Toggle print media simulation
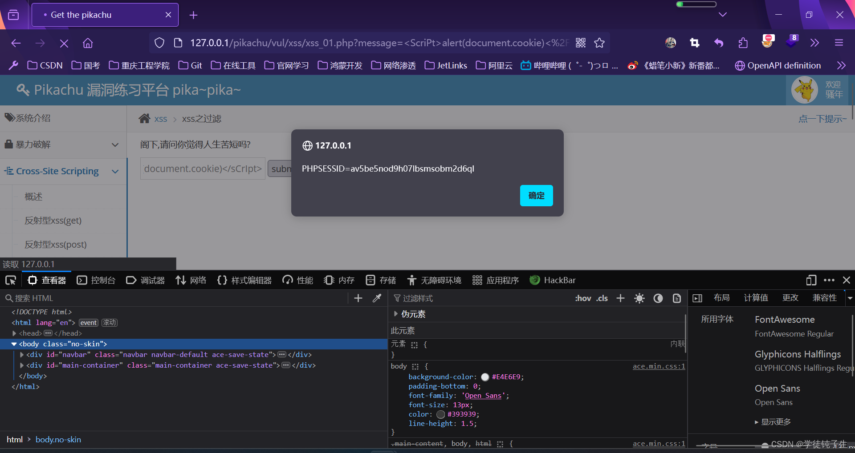The width and height of the screenshot is (855, 453). coord(677,298)
